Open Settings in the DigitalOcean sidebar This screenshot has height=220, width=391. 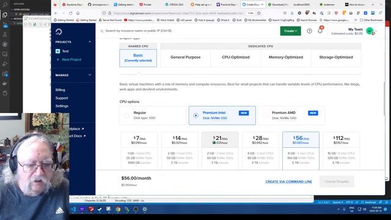[x=62, y=106]
